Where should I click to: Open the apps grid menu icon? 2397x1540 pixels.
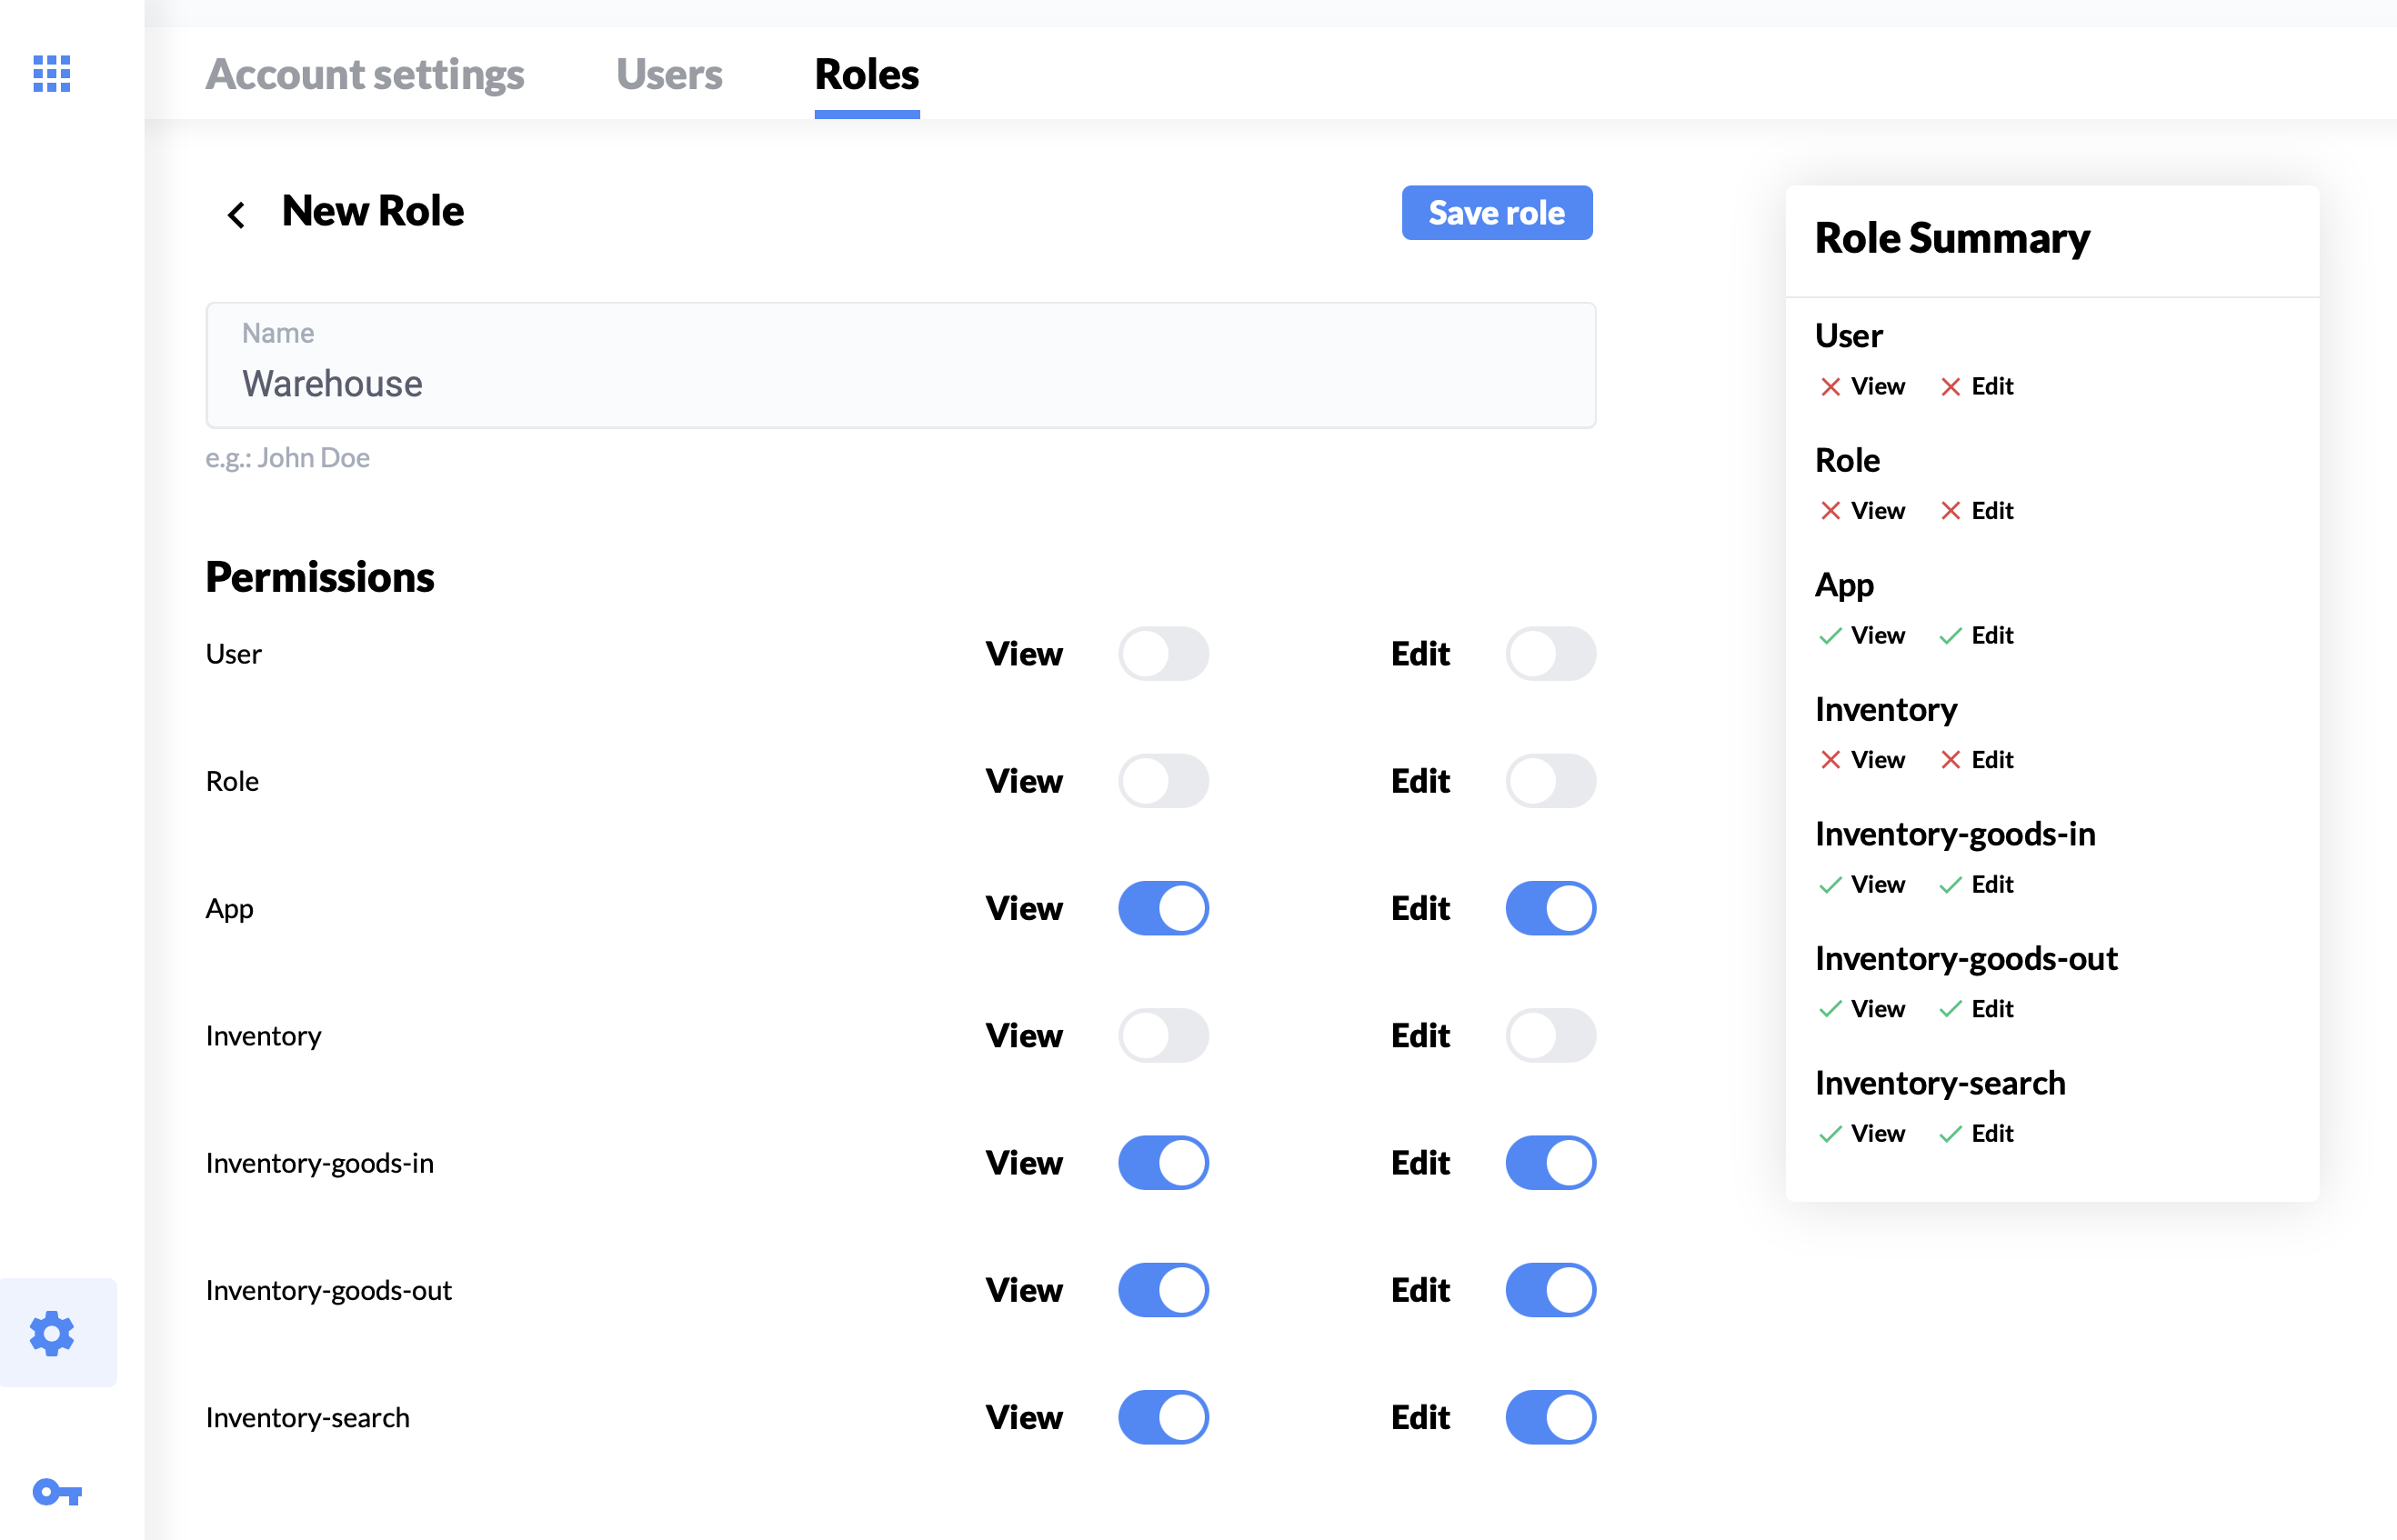(51, 73)
